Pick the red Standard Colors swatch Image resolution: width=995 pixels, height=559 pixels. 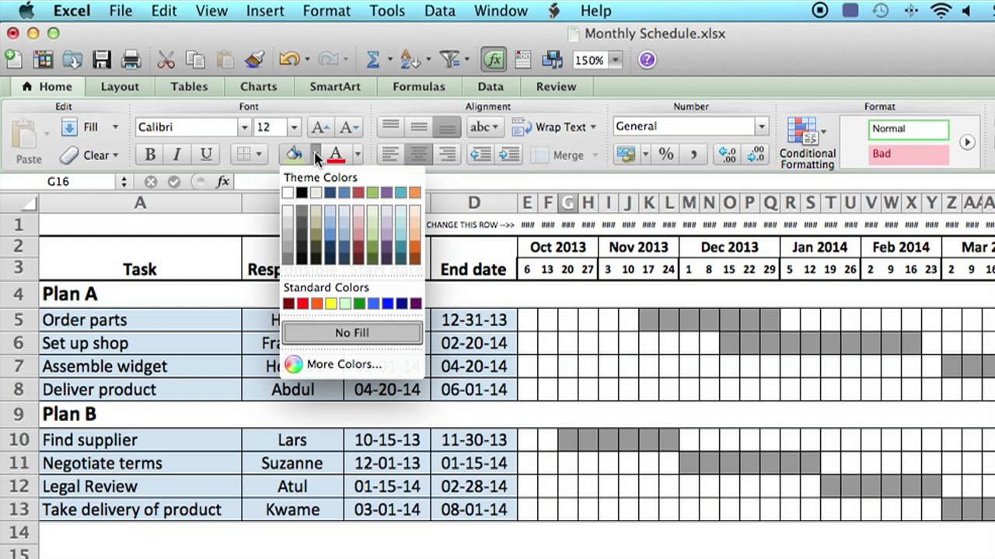[302, 303]
